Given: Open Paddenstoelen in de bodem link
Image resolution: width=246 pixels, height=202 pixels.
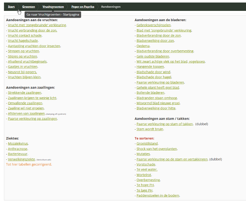Looking at the screenshot, I should click(x=158, y=195).
